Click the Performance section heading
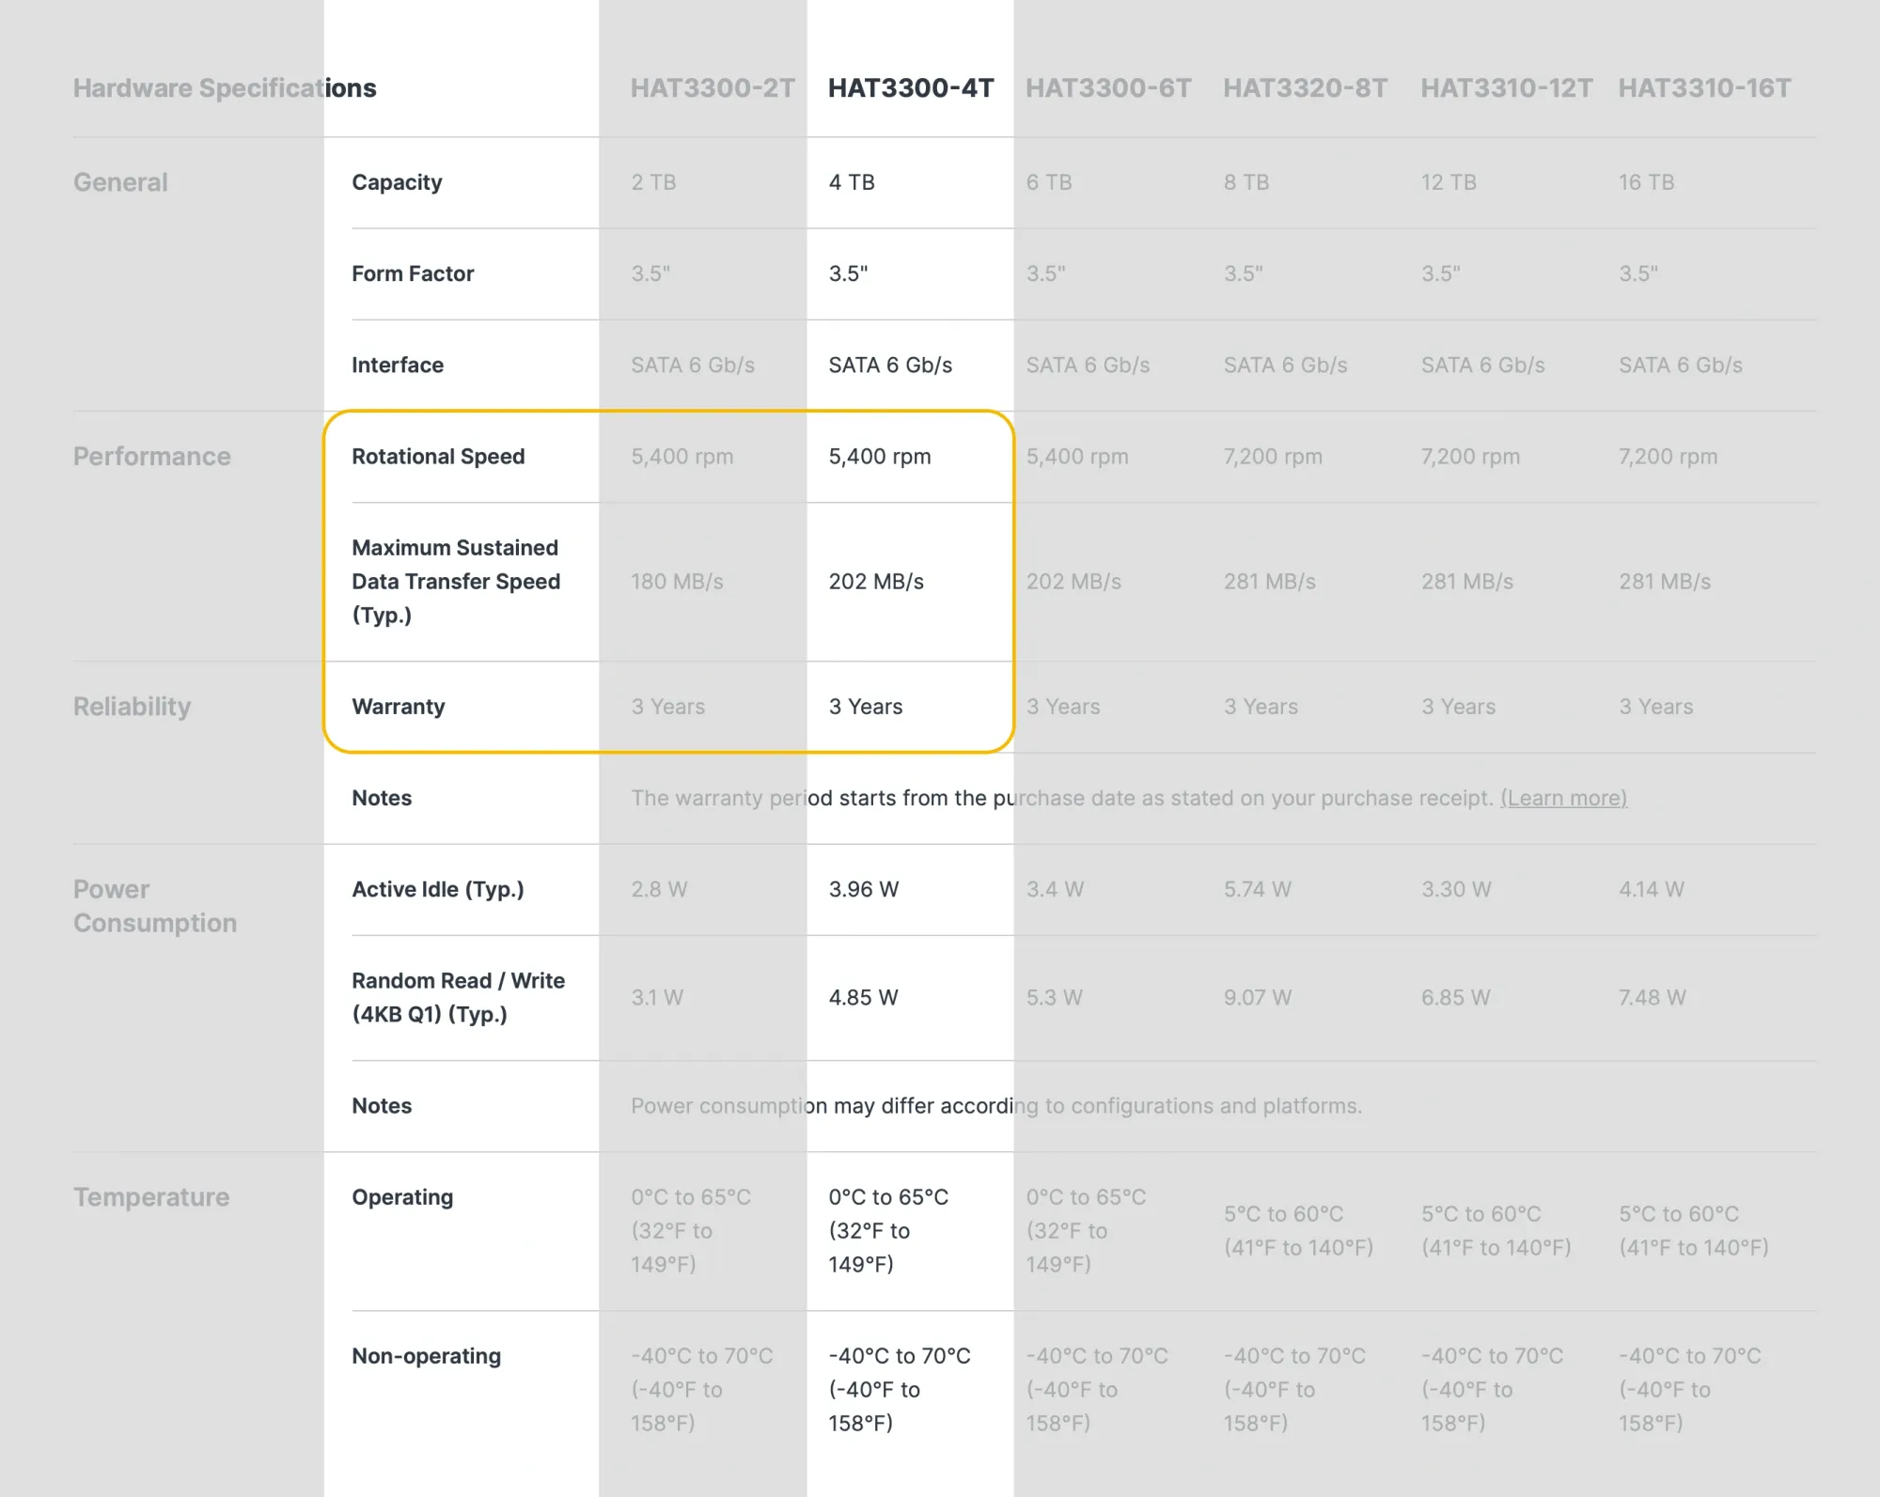The height and width of the screenshot is (1497, 1880). tap(152, 457)
